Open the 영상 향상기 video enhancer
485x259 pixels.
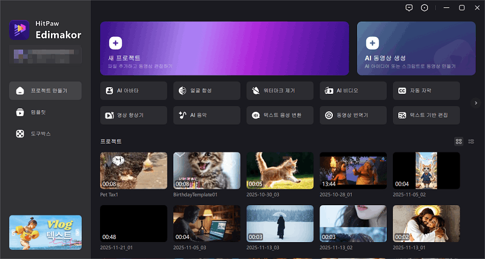coord(133,115)
